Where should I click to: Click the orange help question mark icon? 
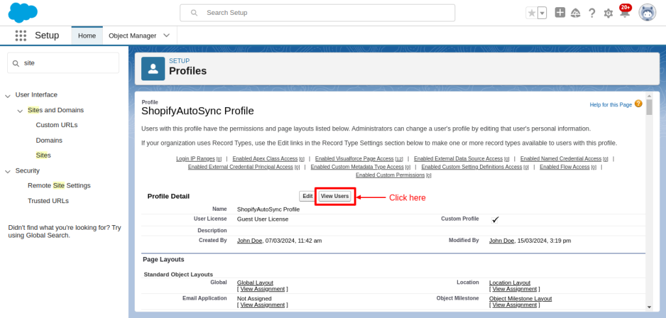coord(639,103)
